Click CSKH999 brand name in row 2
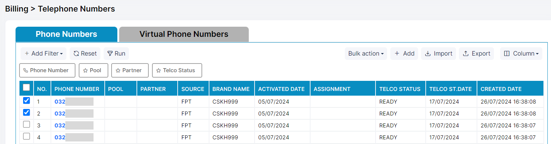 click(225, 114)
